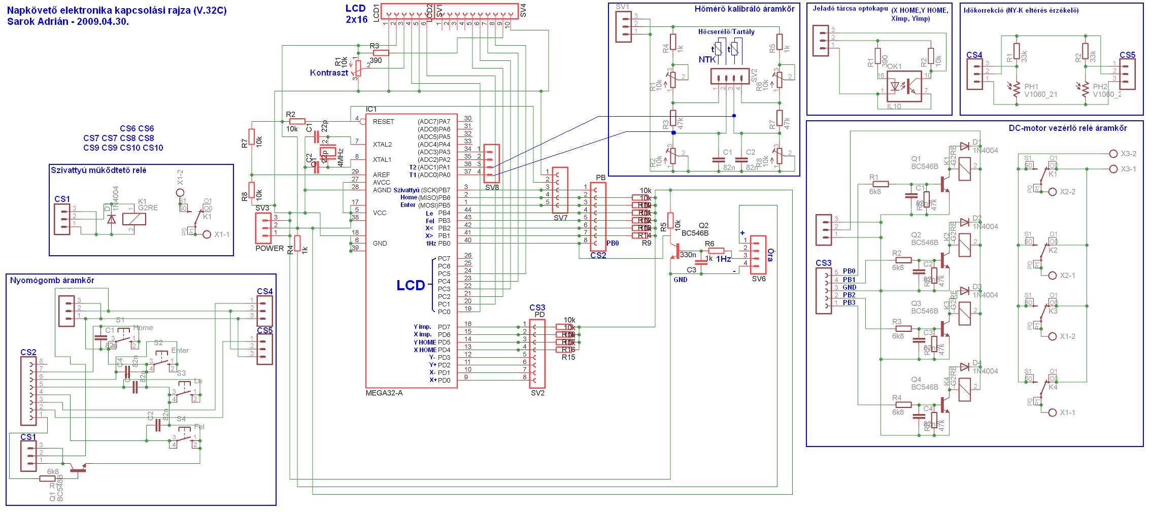This screenshot has width=1152, height=516.
Task: Click the 'Szivattyú működtető relé' block title
Action: pyautogui.click(x=98, y=170)
